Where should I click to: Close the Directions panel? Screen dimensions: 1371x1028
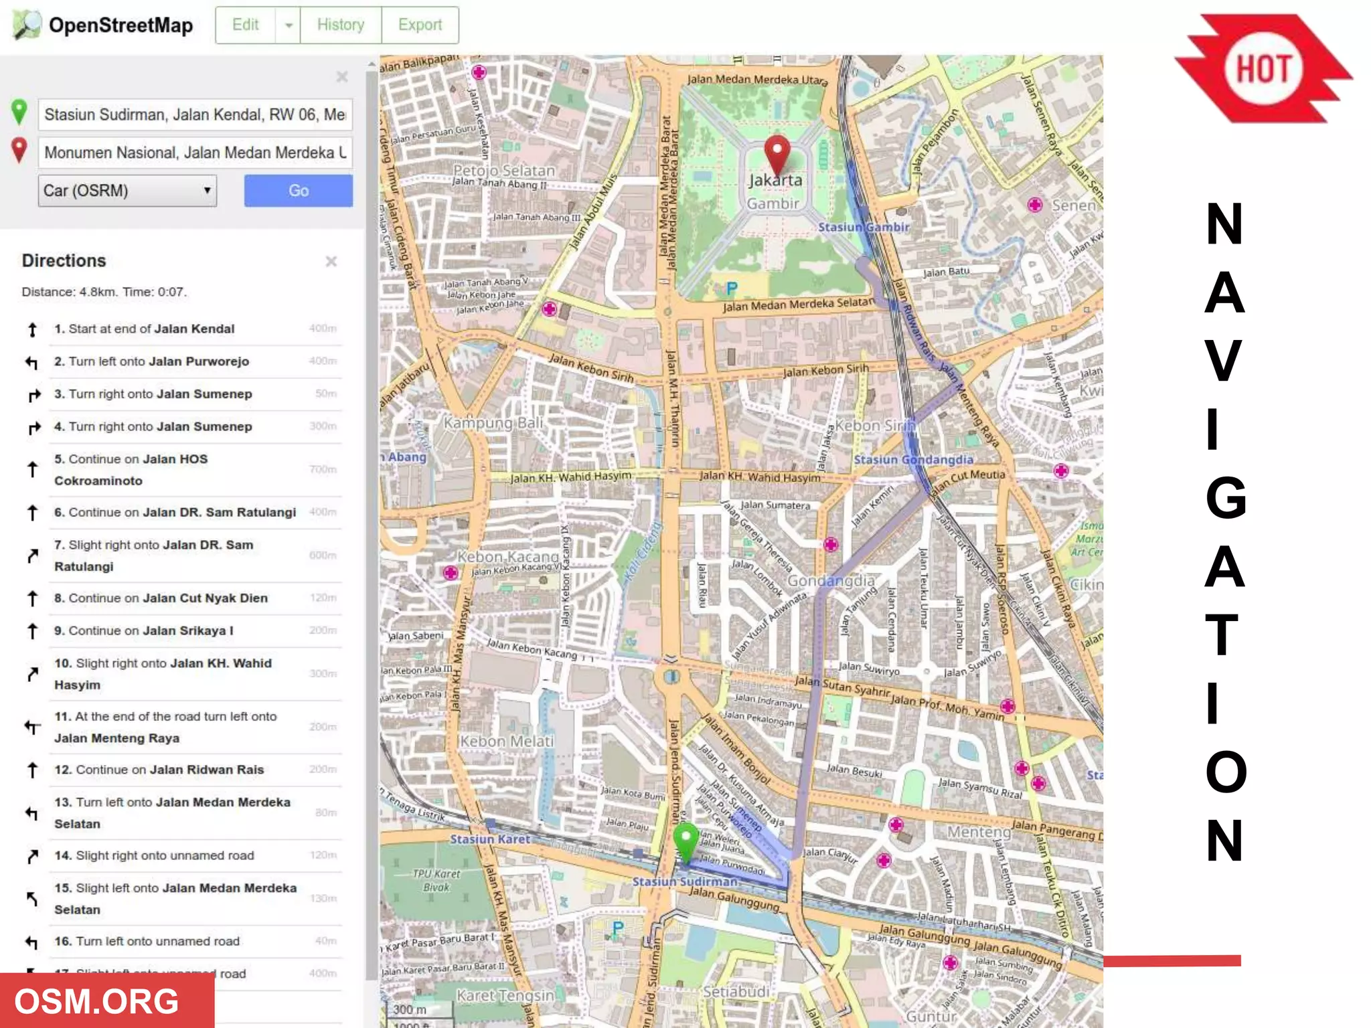tap(331, 262)
